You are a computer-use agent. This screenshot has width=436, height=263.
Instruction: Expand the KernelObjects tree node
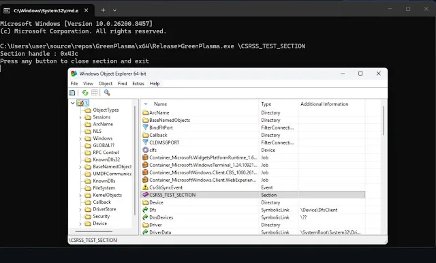click(80, 195)
